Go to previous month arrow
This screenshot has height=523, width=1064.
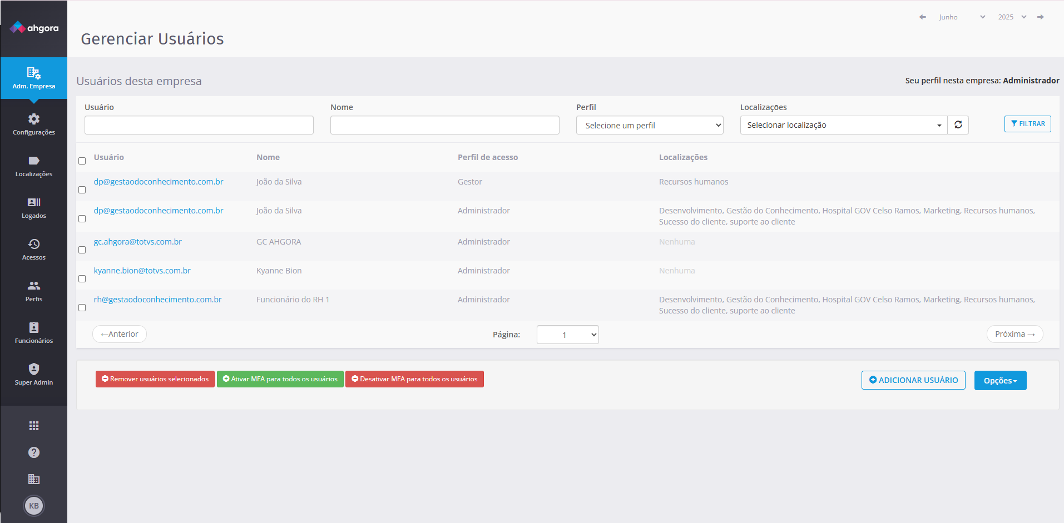click(x=923, y=17)
